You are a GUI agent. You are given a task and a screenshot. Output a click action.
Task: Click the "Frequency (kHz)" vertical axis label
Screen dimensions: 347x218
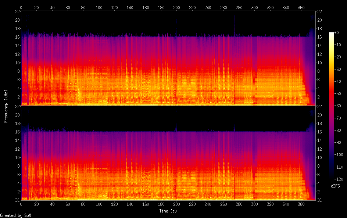click(x=6, y=106)
